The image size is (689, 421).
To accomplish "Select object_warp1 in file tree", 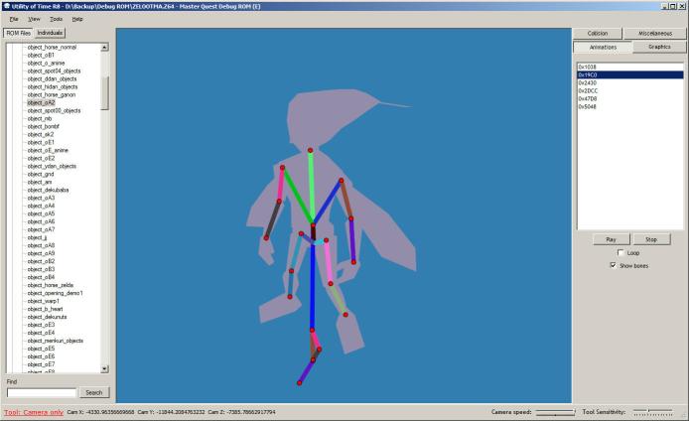I will click(x=43, y=301).
